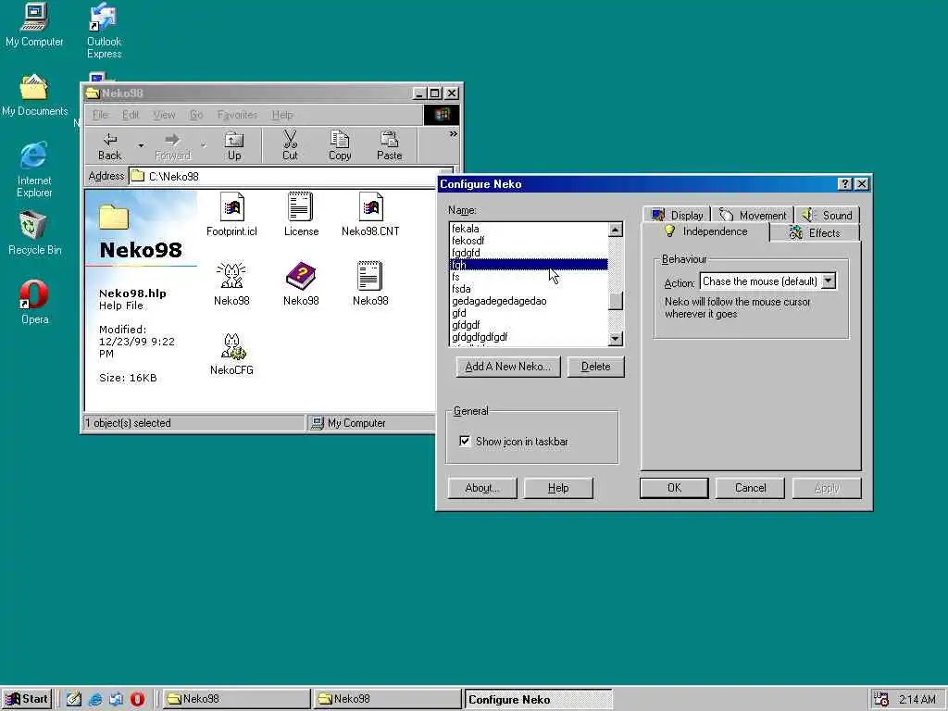The image size is (948, 711).
Task: Click the Name list scrollbar thumb
Action: pyautogui.click(x=616, y=301)
